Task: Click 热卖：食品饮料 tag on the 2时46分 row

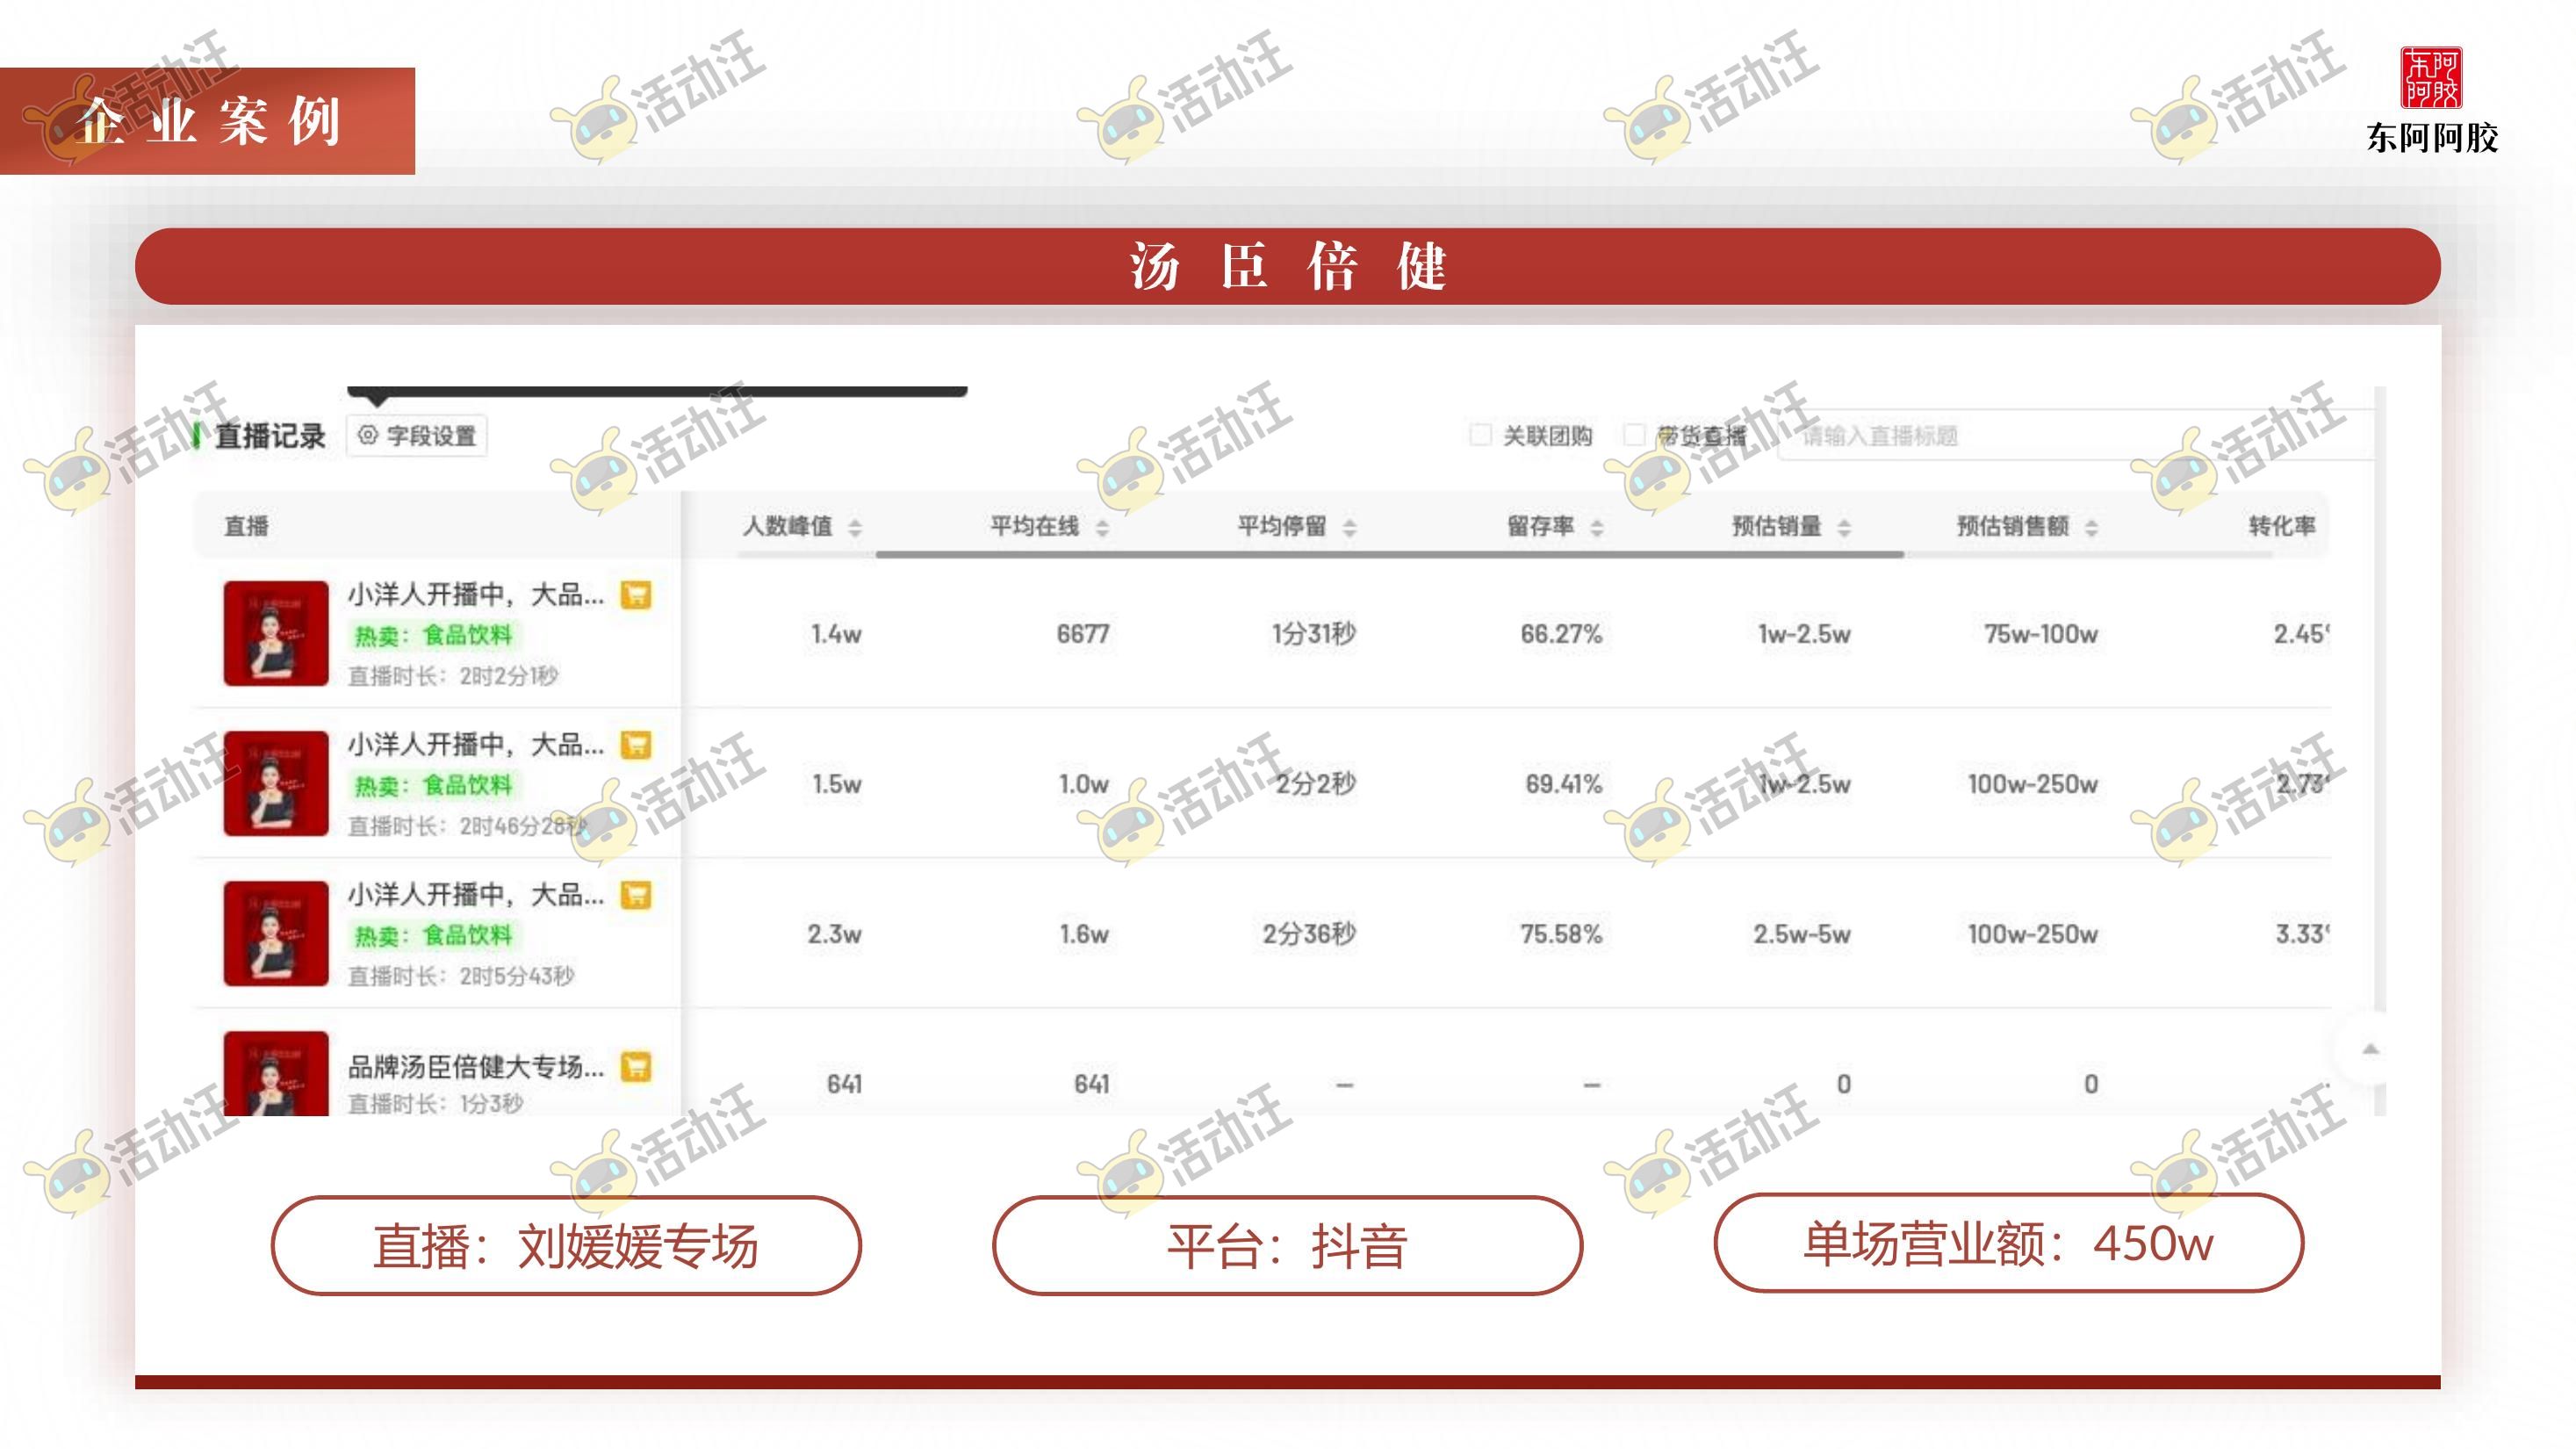Action: 433,785
